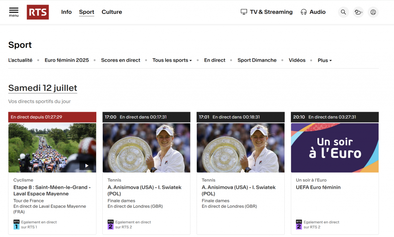Image resolution: width=394 pixels, height=237 pixels.
Task: Open Anisimova - Swiatek title on the 17:01 card
Action: click(239, 190)
